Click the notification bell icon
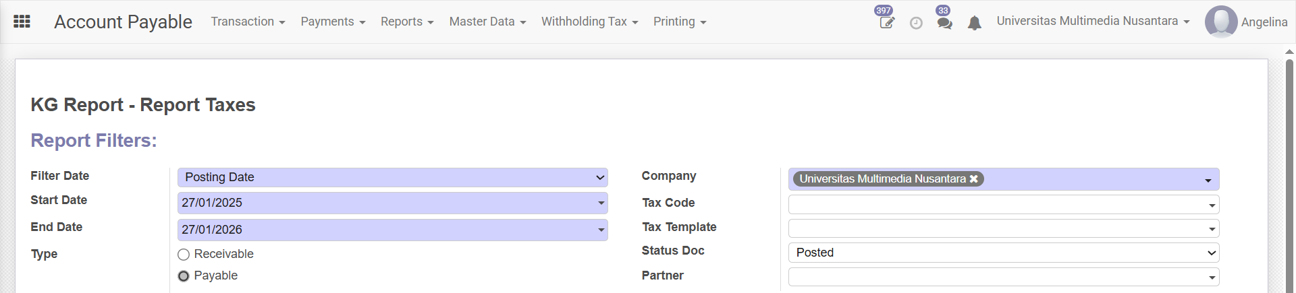This screenshot has height=293, width=1296. tap(974, 24)
